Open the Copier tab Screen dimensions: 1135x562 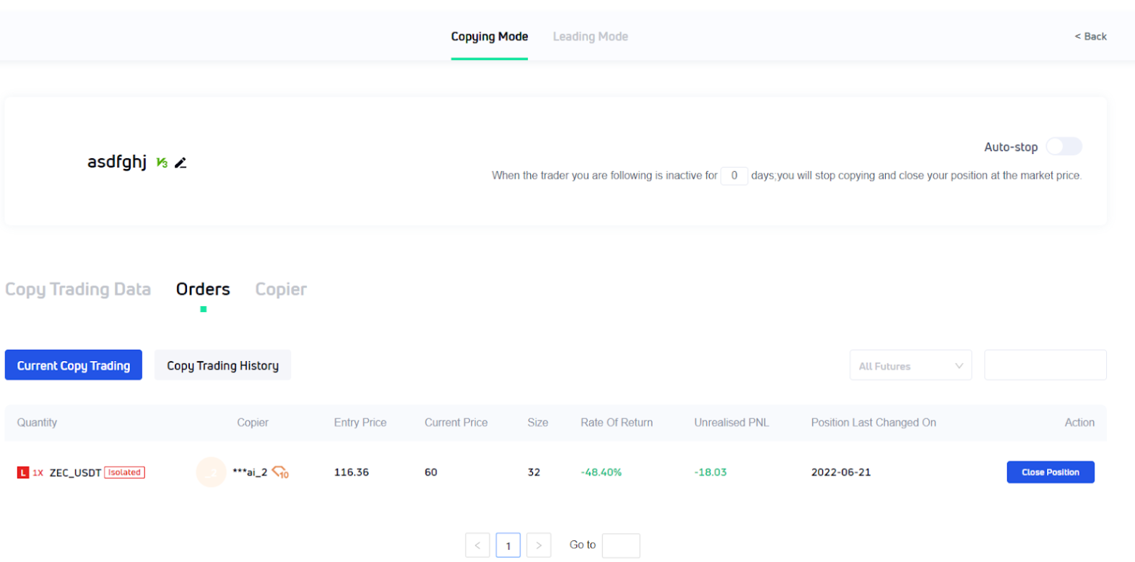[281, 290]
